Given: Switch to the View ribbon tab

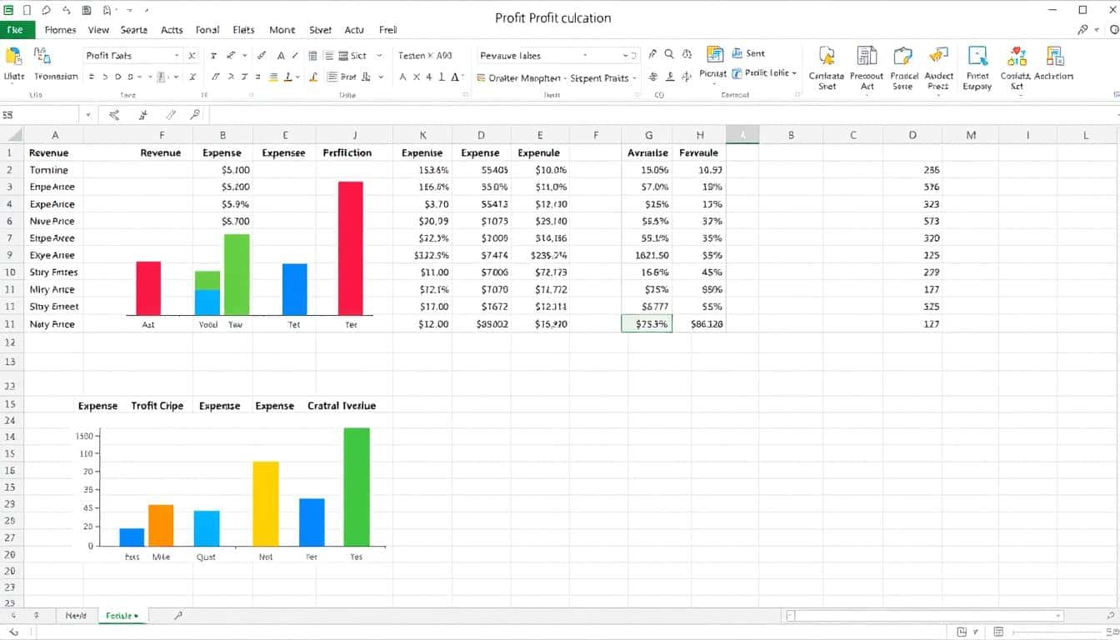Looking at the screenshot, I should click(98, 30).
